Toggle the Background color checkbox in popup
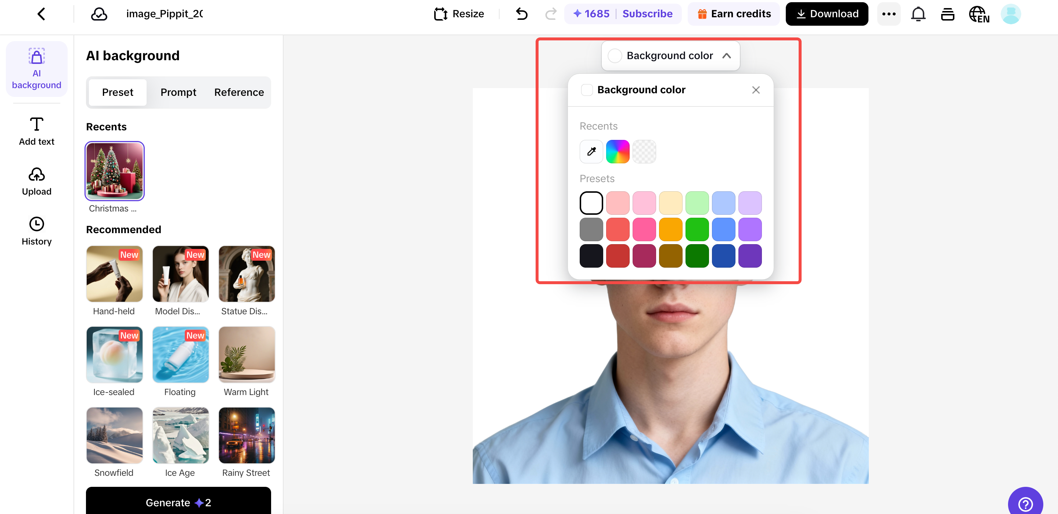 (587, 90)
